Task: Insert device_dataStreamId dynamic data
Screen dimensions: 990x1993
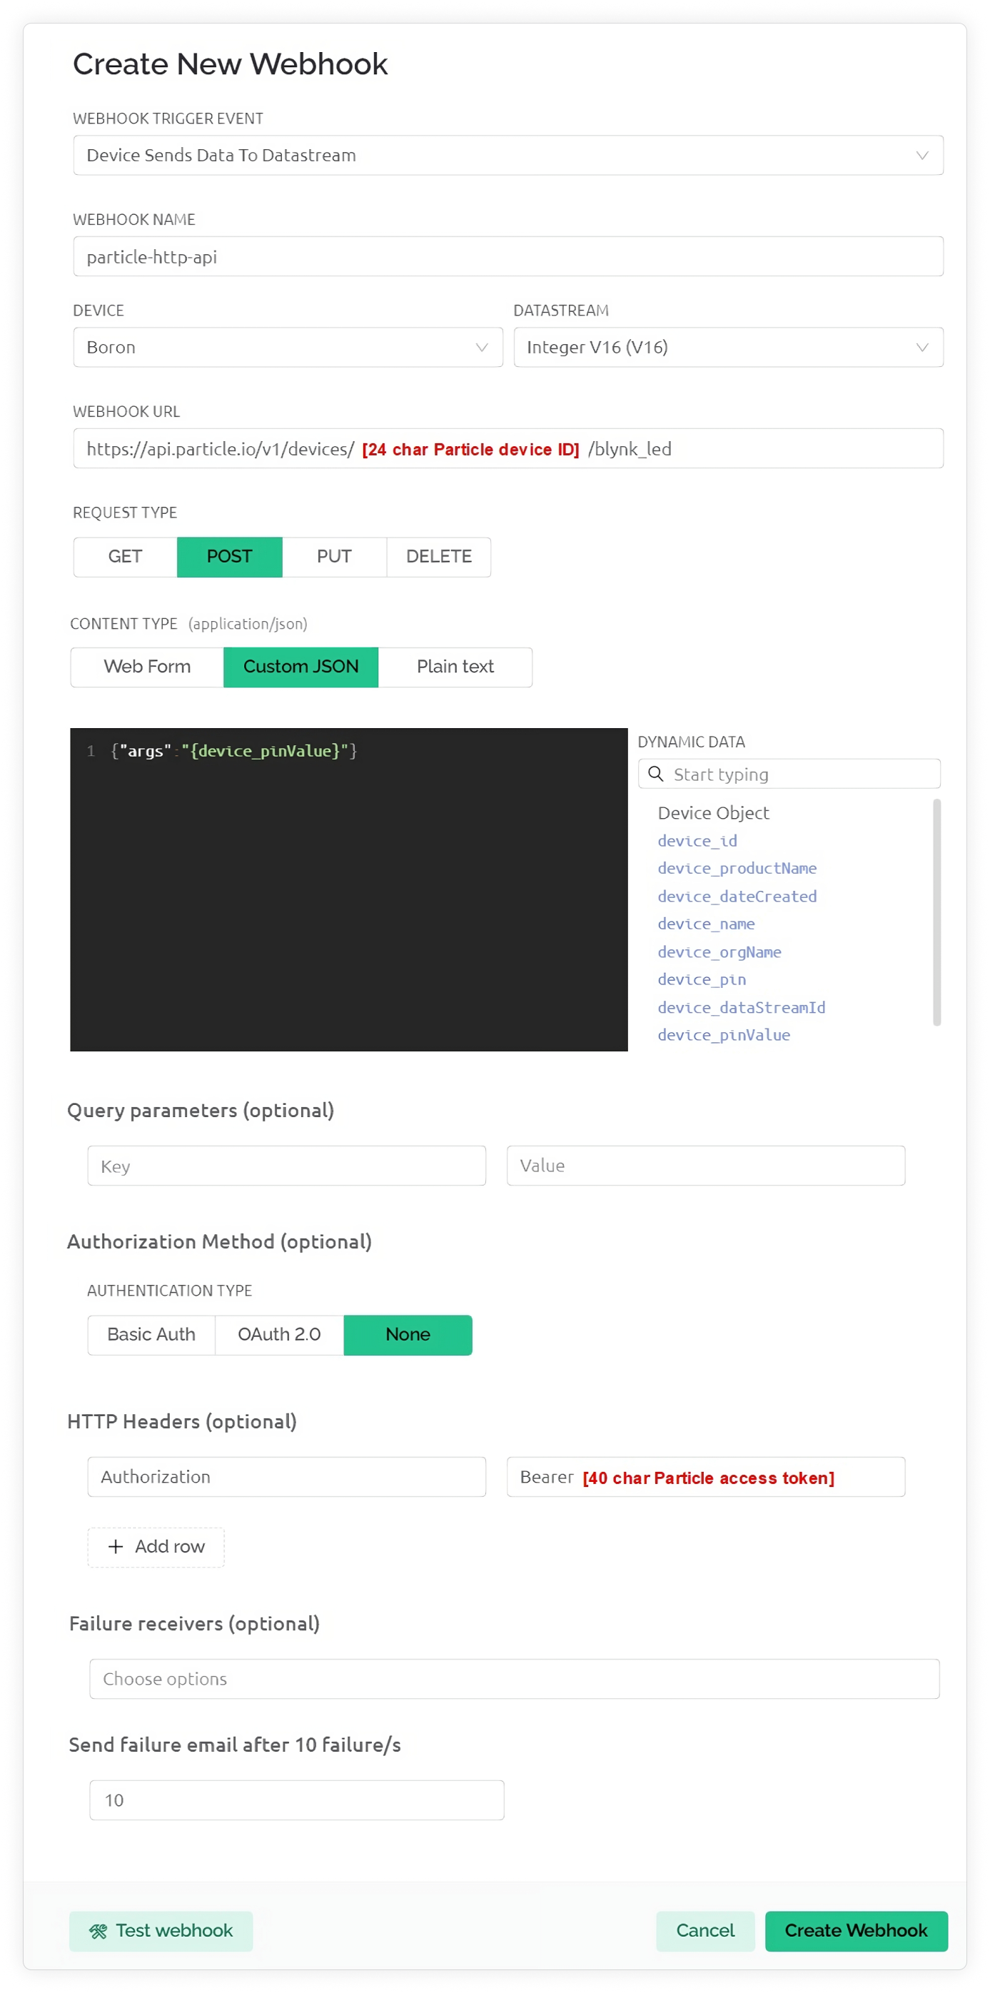Action: coord(741,1007)
